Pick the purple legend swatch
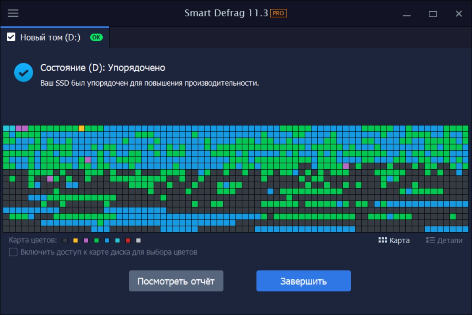472x315 pixels. [x=86, y=241]
